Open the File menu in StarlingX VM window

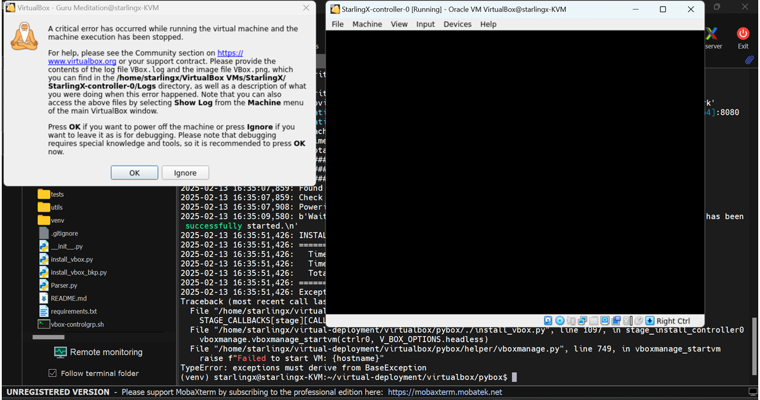click(337, 24)
